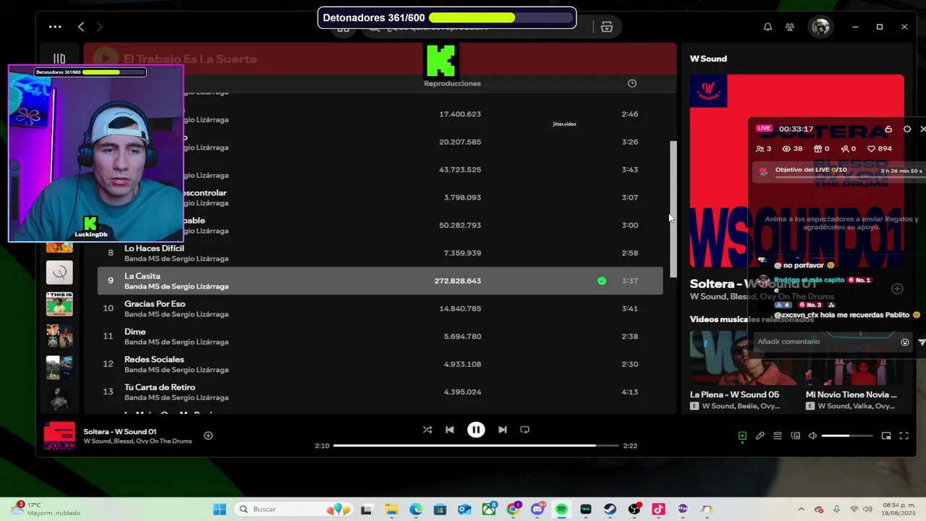
Task: Select the track Dime
Action: click(135, 331)
